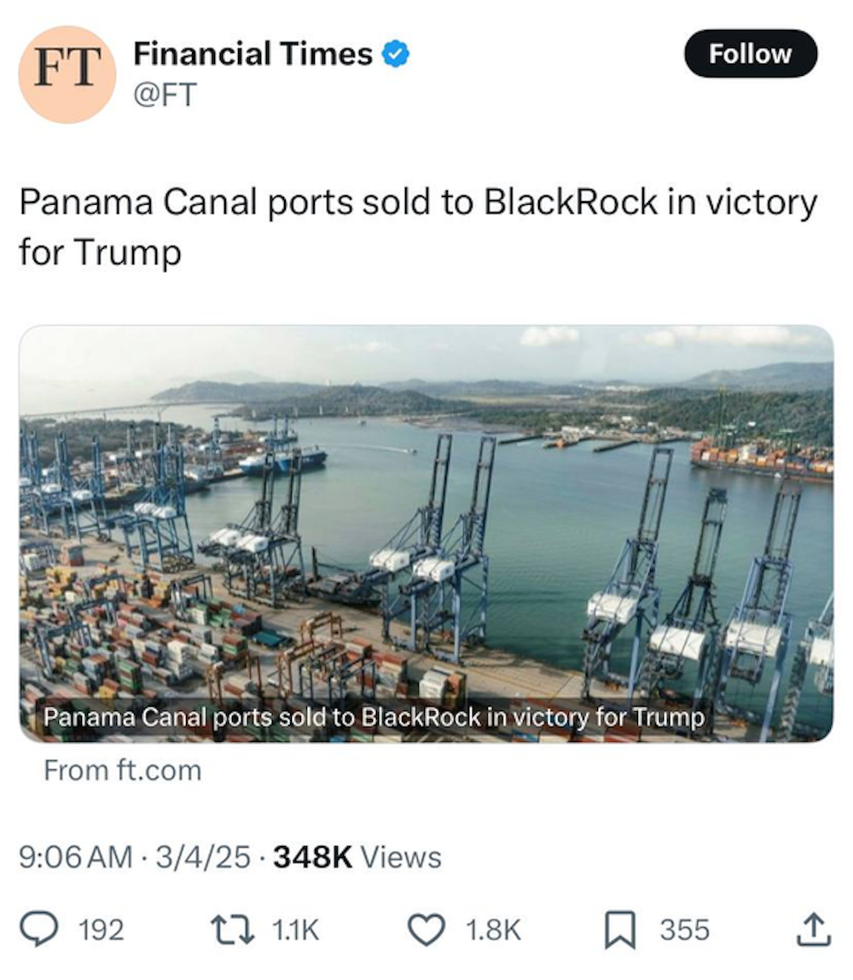The width and height of the screenshot is (853, 980).
Task: Click the 1.1K reposts count
Action: (x=295, y=930)
